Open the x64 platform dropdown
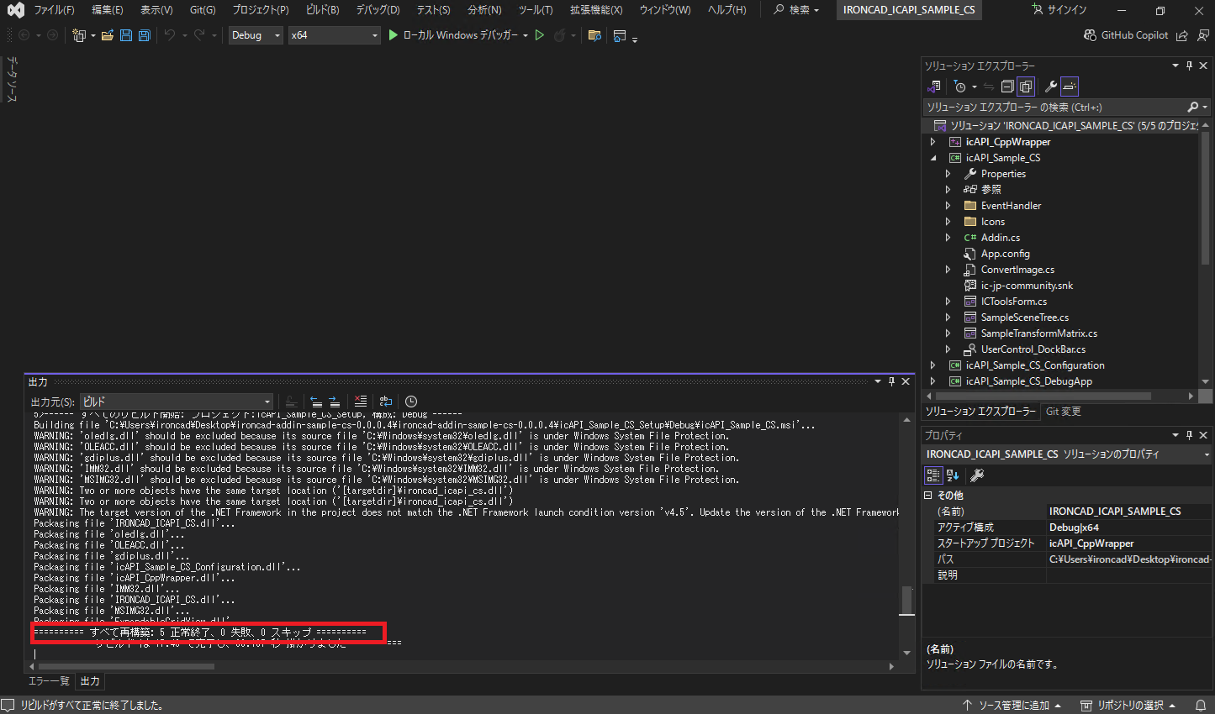1215x714 pixels. pos(334,35)
